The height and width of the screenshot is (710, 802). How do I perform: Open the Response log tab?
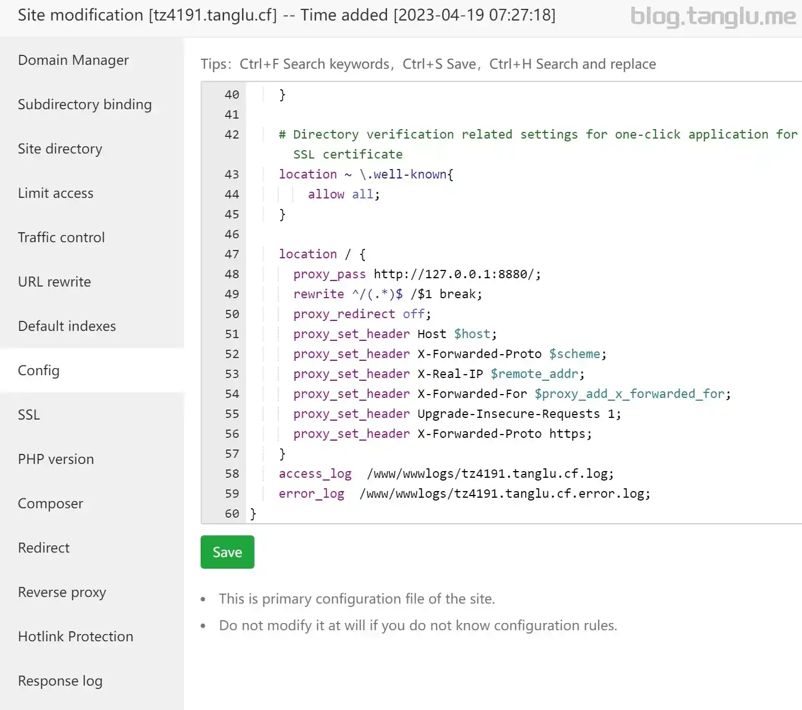point(60,681)
